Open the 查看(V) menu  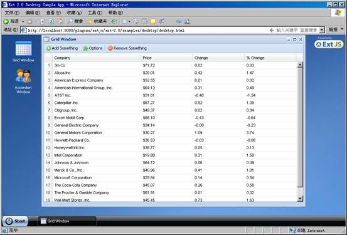tap(53, 13)
